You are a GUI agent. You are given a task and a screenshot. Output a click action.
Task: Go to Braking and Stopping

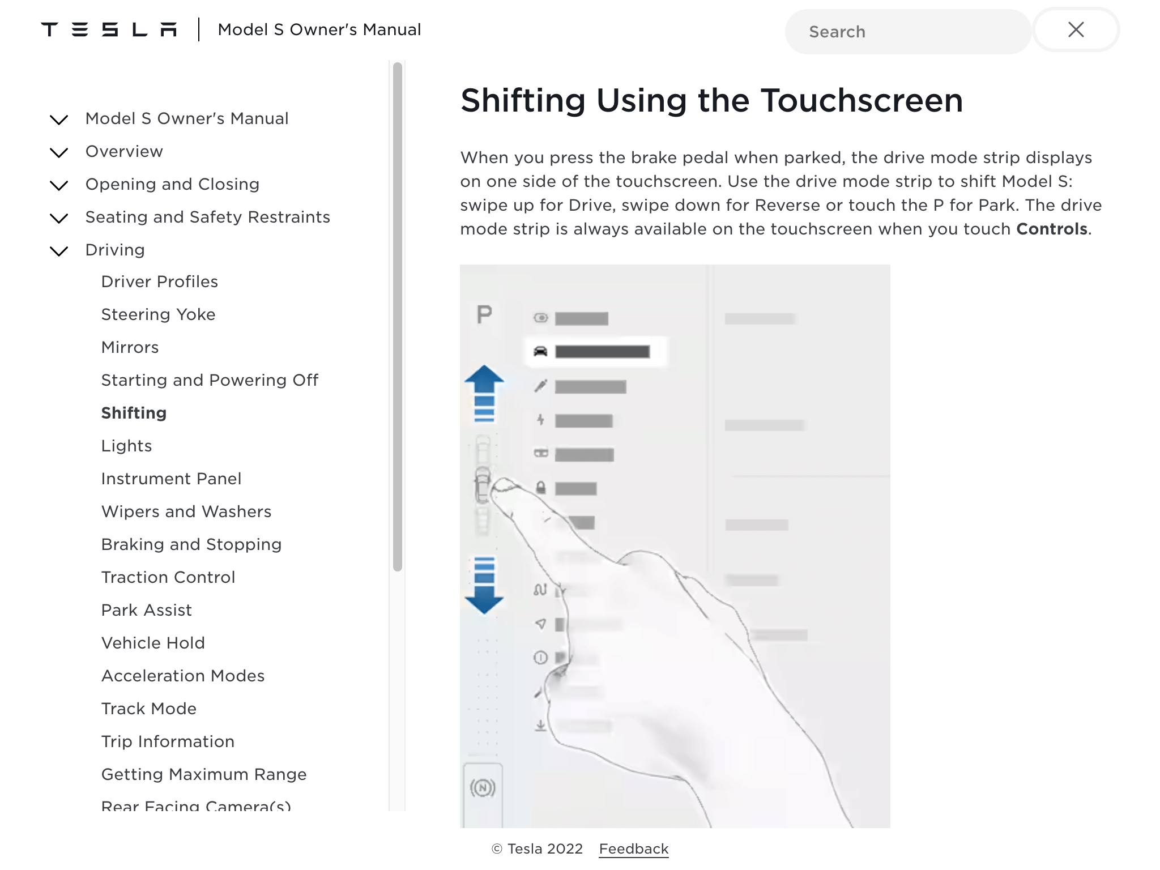point(191,544)
